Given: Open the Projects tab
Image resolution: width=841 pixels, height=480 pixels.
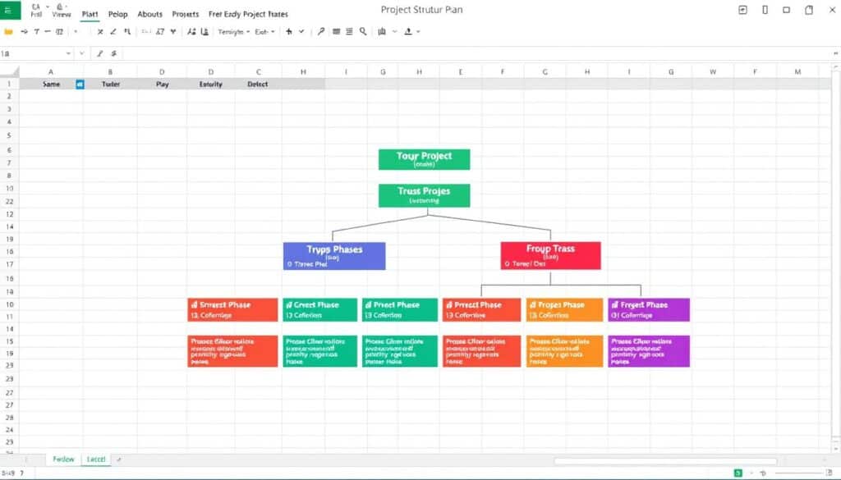Looking at the screenshot, I should (x=186, y=15).
